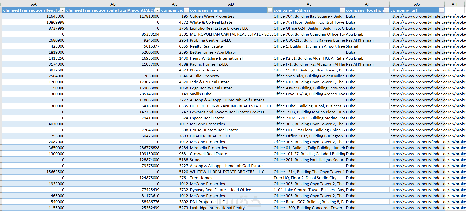Click the Al Hilal Property cell
The height and width of the screenshot is (211, 466).
coord(231,76)
